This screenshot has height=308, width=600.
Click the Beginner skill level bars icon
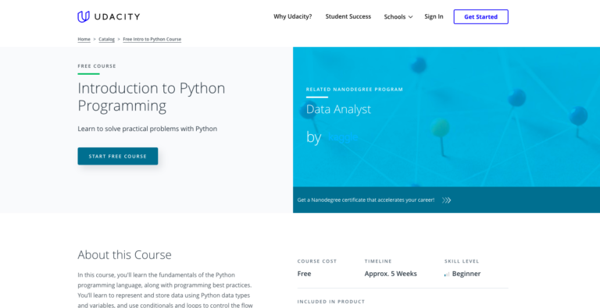coord(447,274)
